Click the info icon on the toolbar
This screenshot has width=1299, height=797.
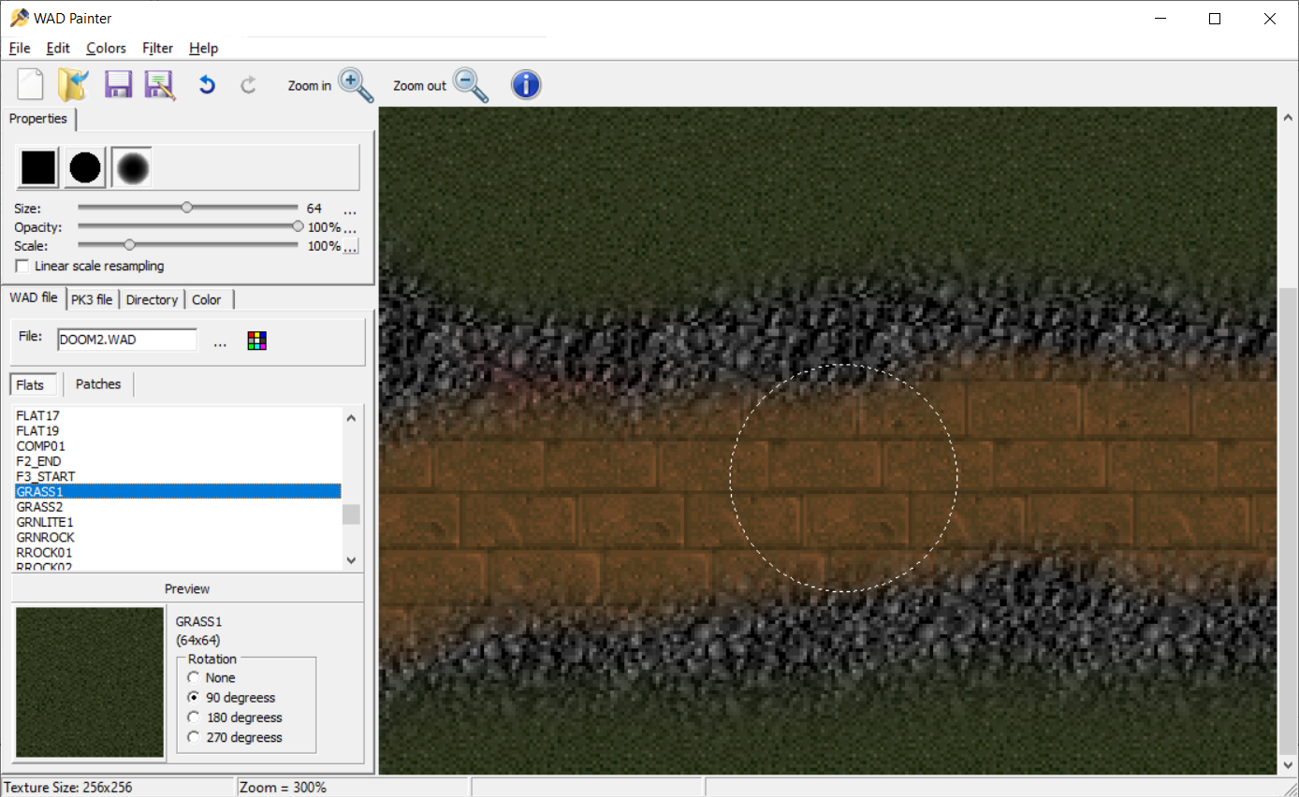(x=526, y=84)
